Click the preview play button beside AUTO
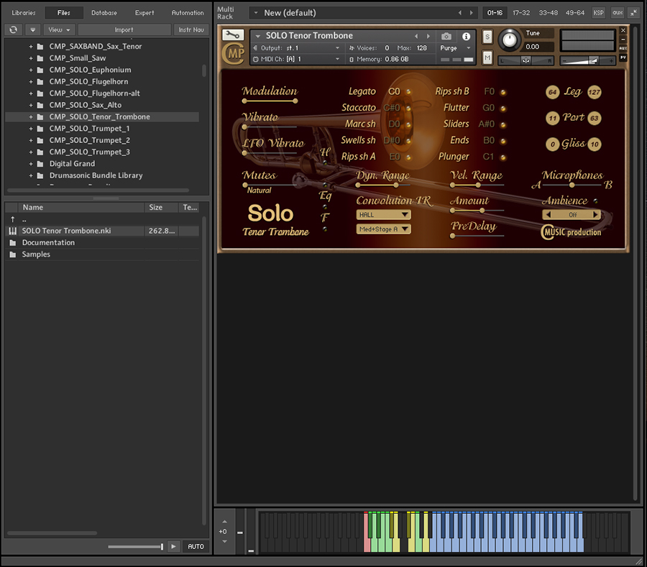This screenshot has width=647, height=567. coord(173,546)
